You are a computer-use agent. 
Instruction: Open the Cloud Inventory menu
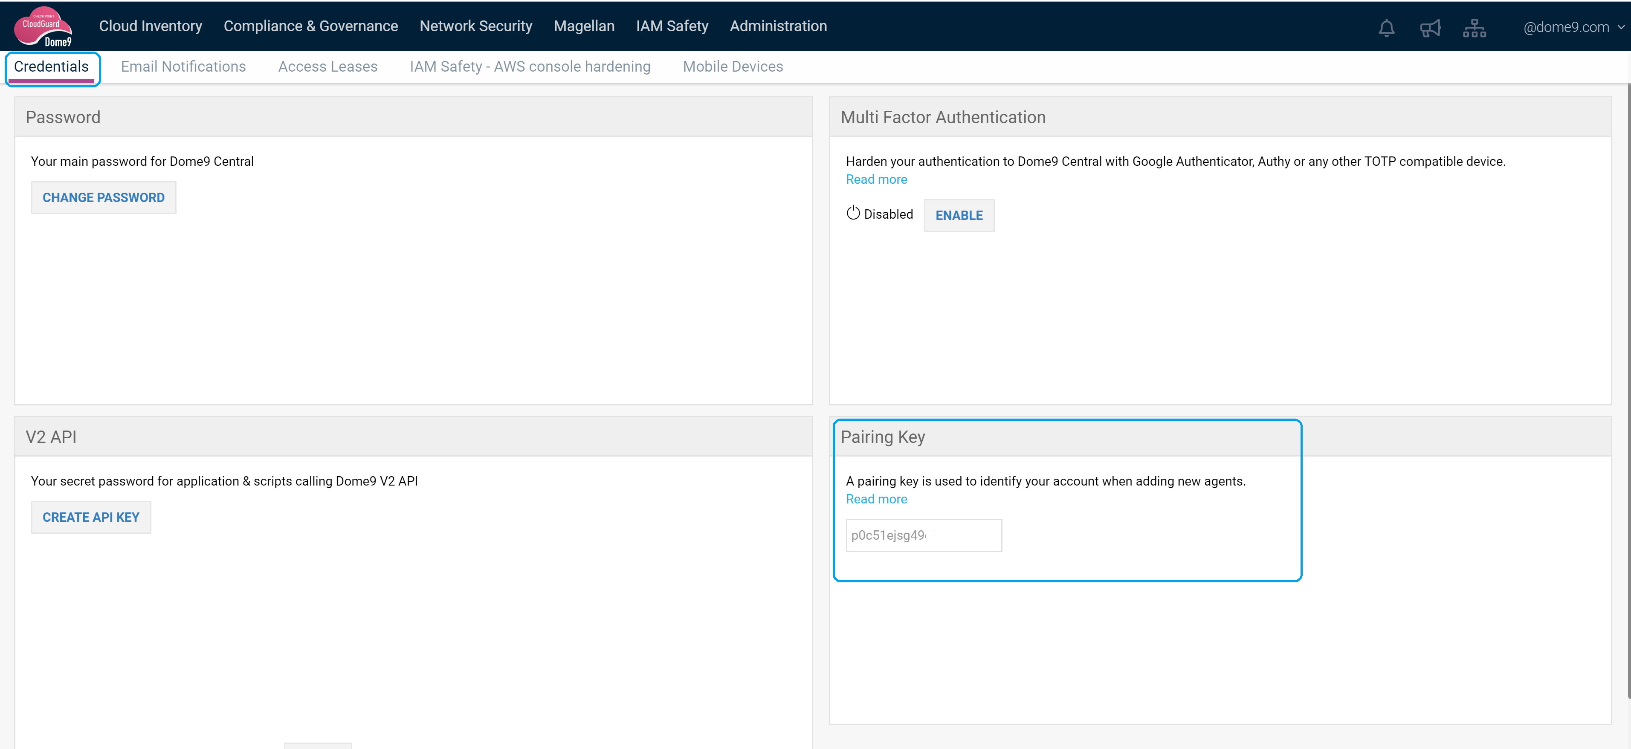151,26
